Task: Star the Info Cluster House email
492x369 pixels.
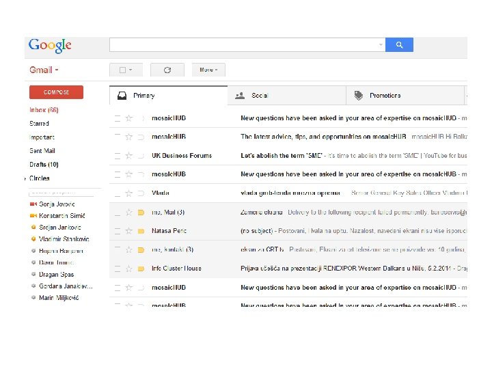Action: coord(128,269)
